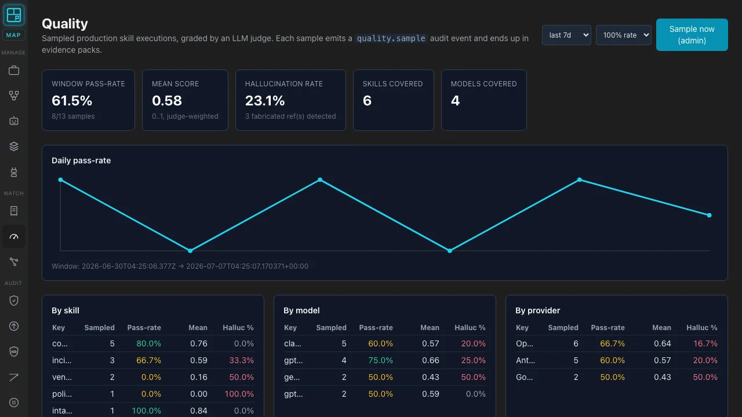742x417 pixels.
Task: Open the circled up-arrow icon
Action: [x=14, y=326]
